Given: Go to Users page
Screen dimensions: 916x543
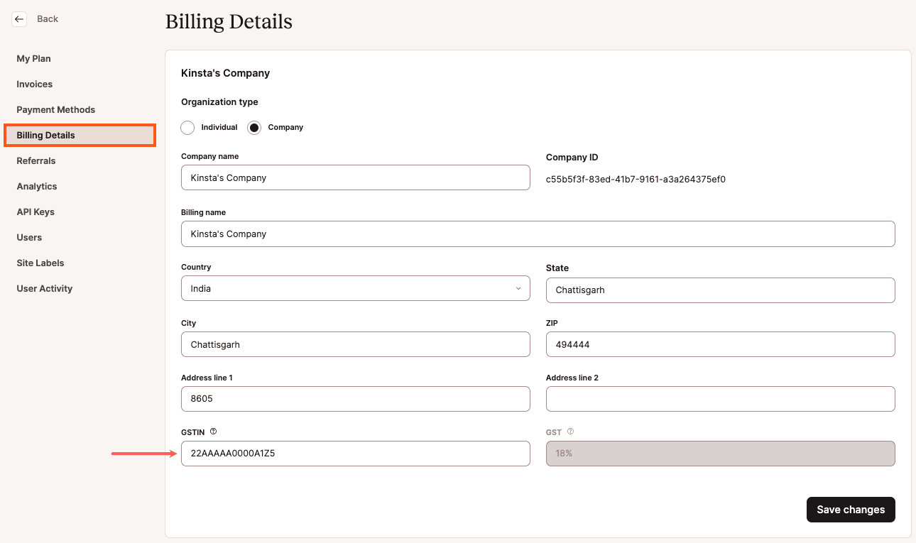Looking at the screenshot, I should pyautogui.click(x=29, y=238).
